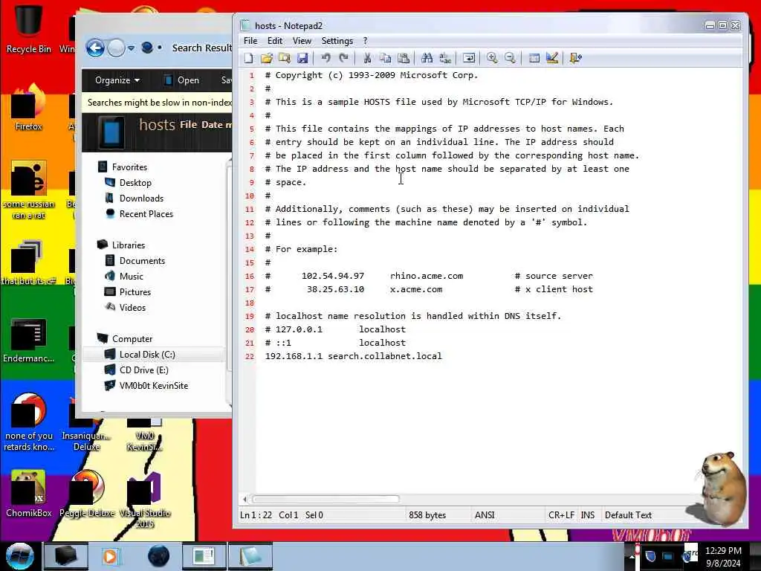The image size is (761, 571).
Task: Click the slow non-indexed searches info bar
Action: tap(157, 103)
